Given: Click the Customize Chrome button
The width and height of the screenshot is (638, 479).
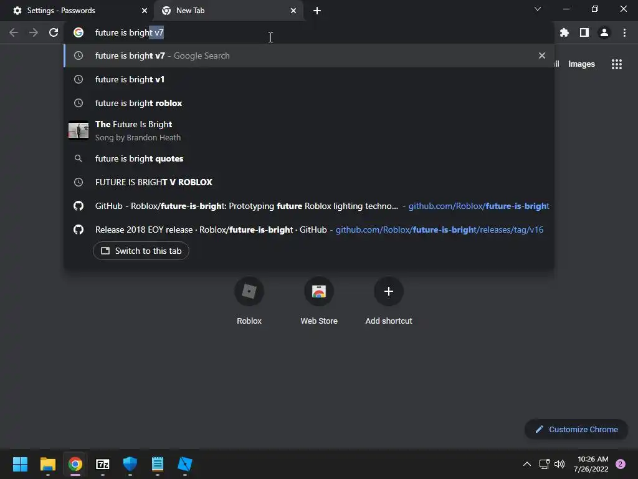Looking at the screenshot, I should tap(576, 429).
